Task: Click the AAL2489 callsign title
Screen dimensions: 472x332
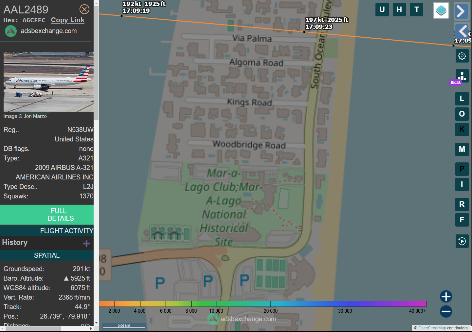Action: pos(26,9)
